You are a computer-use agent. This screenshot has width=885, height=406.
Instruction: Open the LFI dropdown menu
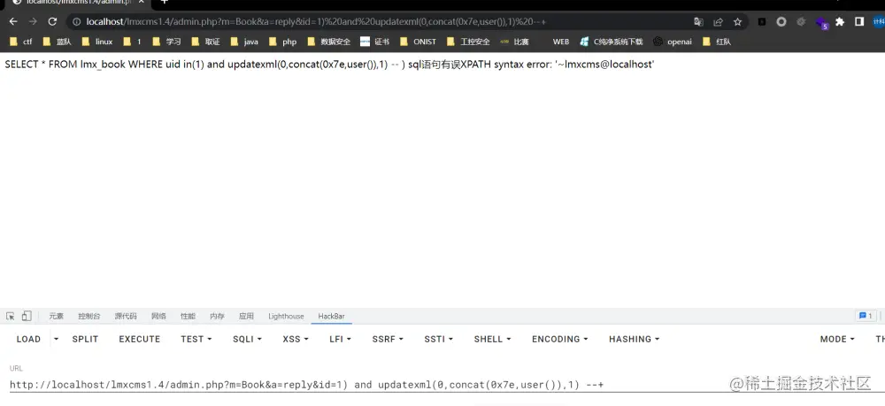[x=341, y=339]
